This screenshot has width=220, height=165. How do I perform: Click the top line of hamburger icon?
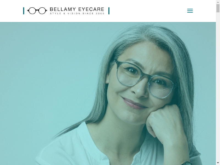[190, 9]
